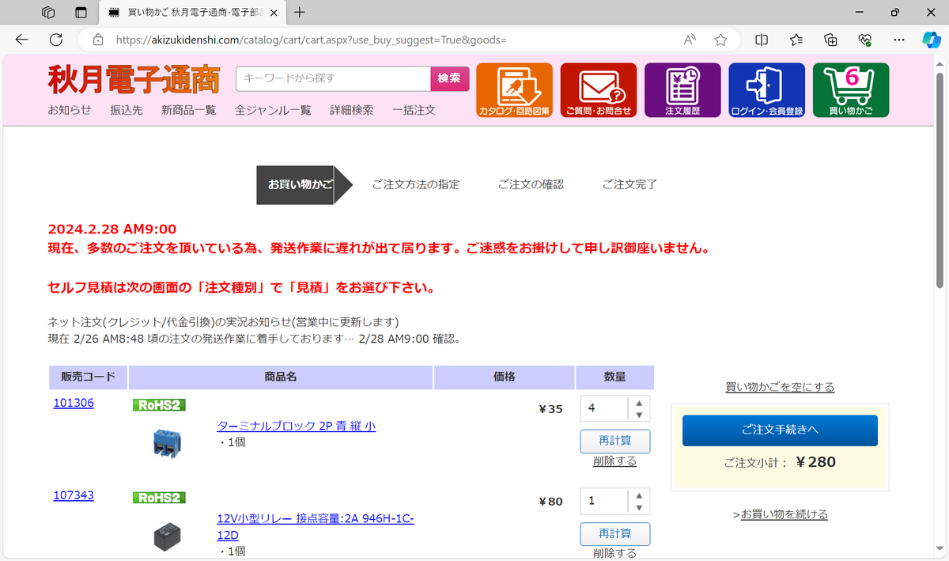Add this page to favorites with star icon
The height and width of the screenshot is (561, 949).
[720, 40]
